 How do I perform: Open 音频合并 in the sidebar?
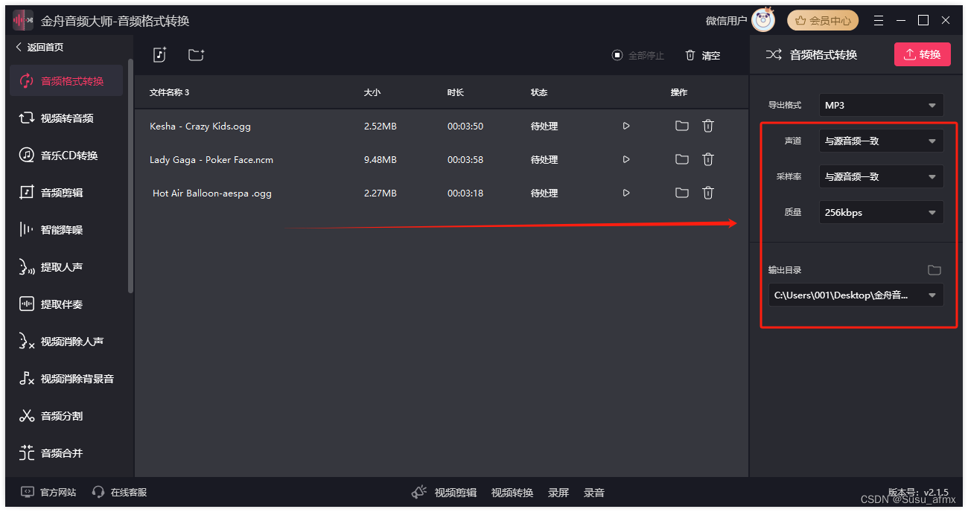66,453
